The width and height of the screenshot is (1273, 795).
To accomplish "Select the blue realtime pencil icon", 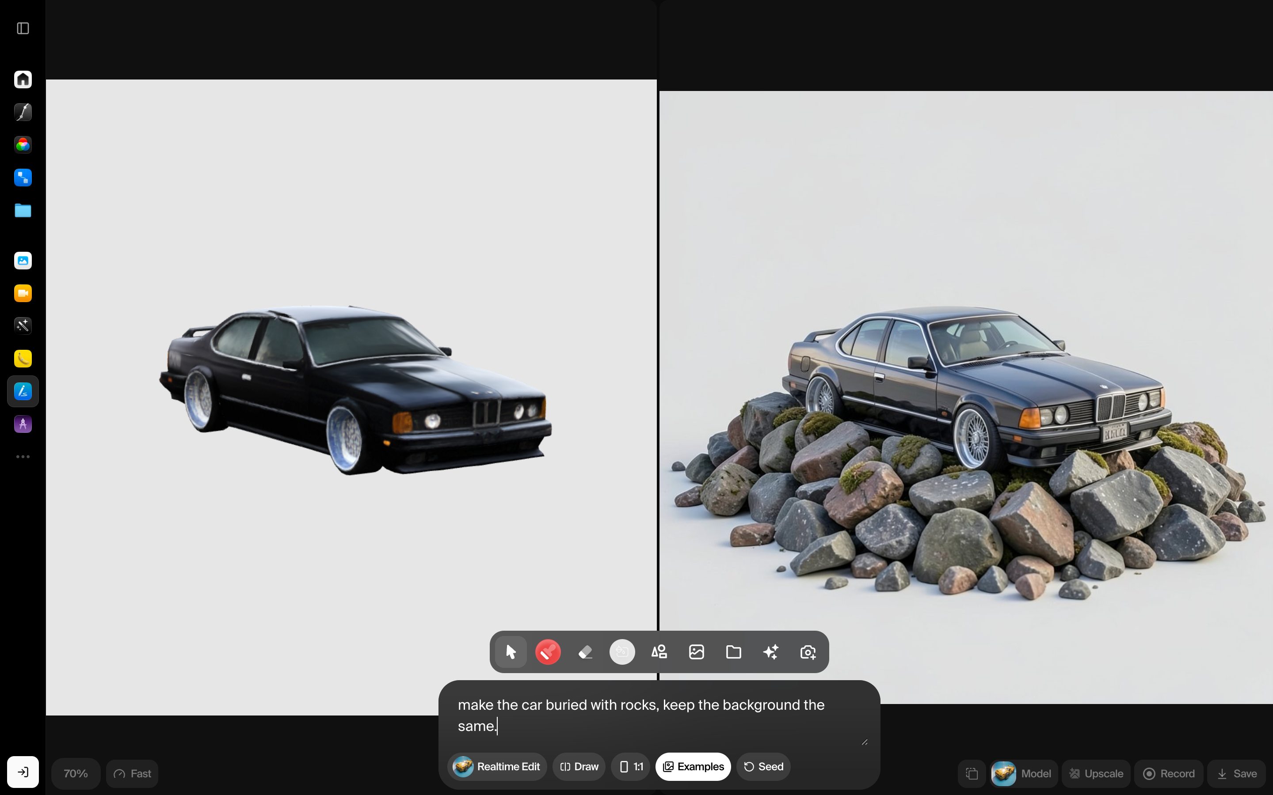I will coord(23,392).
